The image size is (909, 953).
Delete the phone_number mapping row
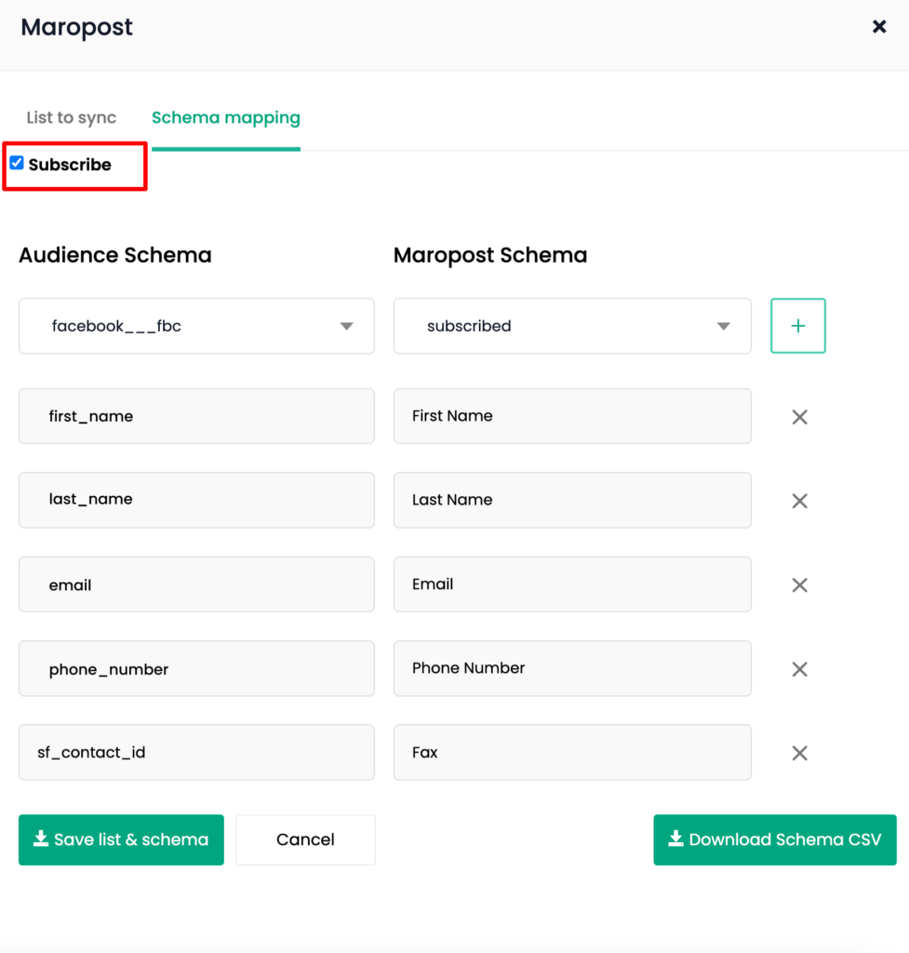[x=799, y=669]
